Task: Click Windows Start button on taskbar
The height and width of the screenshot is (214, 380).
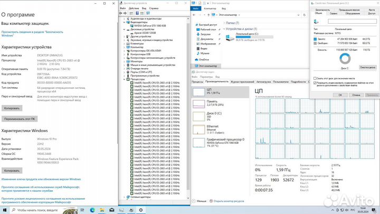Action: point(5,210)
